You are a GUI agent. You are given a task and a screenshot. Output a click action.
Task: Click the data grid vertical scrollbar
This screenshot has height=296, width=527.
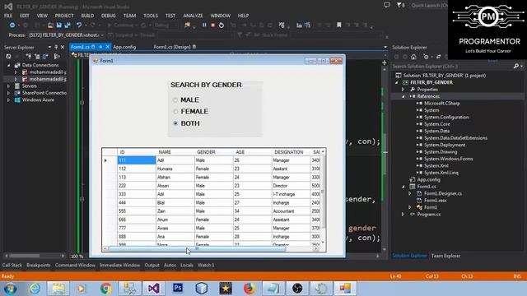pyautogui.click(x=323, y=197)
